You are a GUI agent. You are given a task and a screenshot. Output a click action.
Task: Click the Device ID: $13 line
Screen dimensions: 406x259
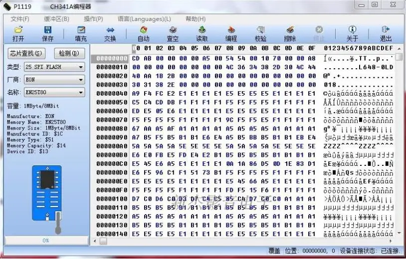27,151
